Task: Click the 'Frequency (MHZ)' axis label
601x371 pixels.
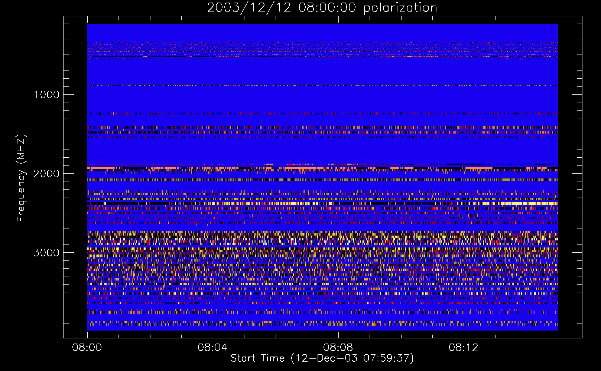Action: [x=21, y=178]
